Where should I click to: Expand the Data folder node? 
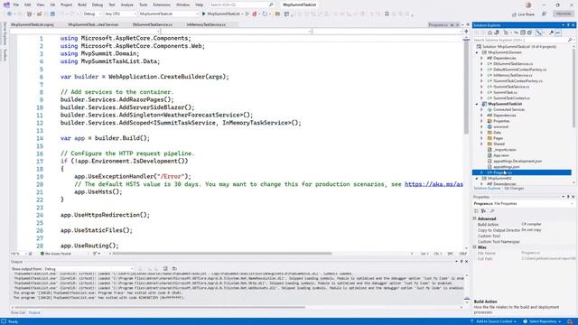(x=481, y=133)
